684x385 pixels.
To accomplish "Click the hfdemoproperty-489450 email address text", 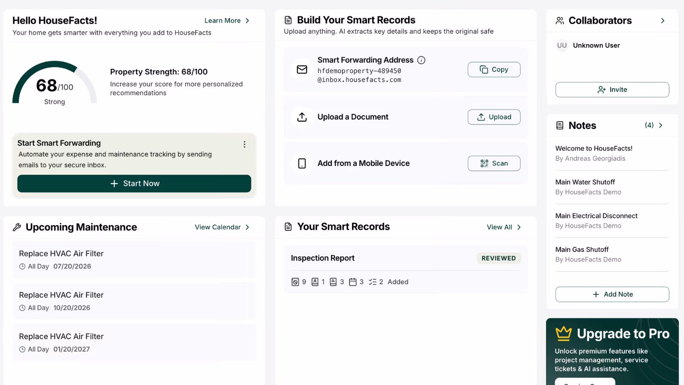I will pyautogui.click(x=359, y=75).
